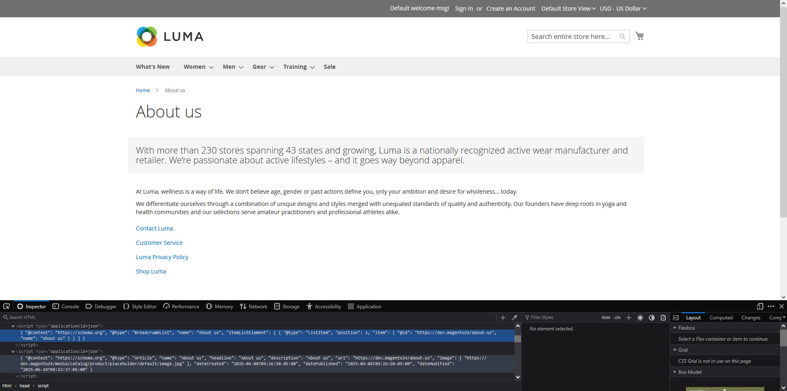Image resolution: width=787 pixels, height=391 pixels.
Task: Click the Sign In link
Action: point(464,8)
